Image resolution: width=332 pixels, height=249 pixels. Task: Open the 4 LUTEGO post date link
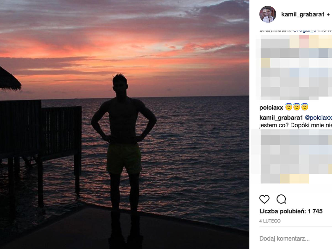[270, 221]
